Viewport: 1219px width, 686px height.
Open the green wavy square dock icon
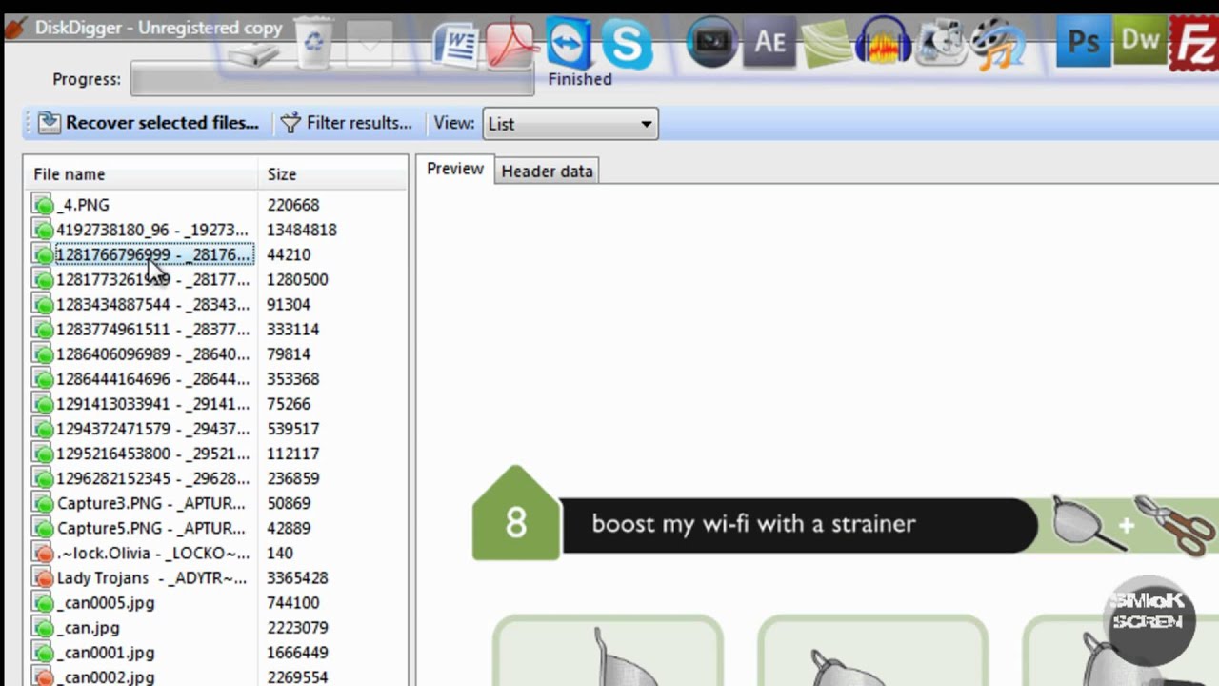827,43
